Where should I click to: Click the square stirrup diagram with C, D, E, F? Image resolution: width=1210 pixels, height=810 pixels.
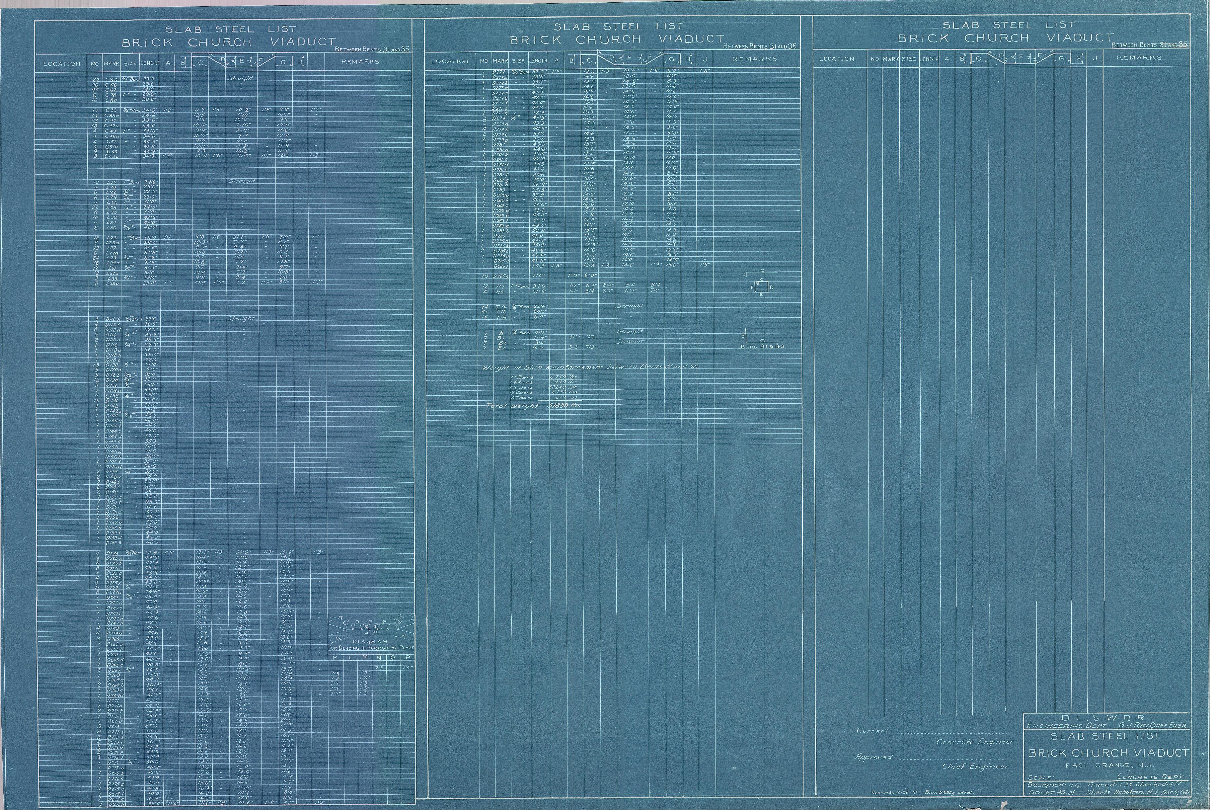(762, 287)
